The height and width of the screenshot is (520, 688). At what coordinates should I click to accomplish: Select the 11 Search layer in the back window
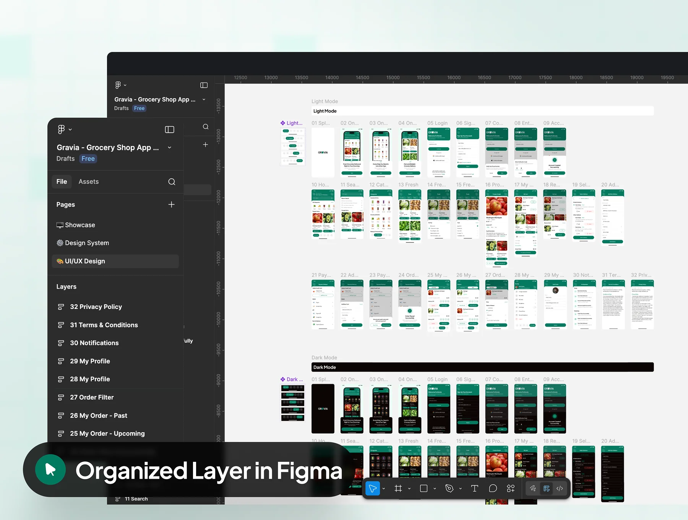click(136, 499)
